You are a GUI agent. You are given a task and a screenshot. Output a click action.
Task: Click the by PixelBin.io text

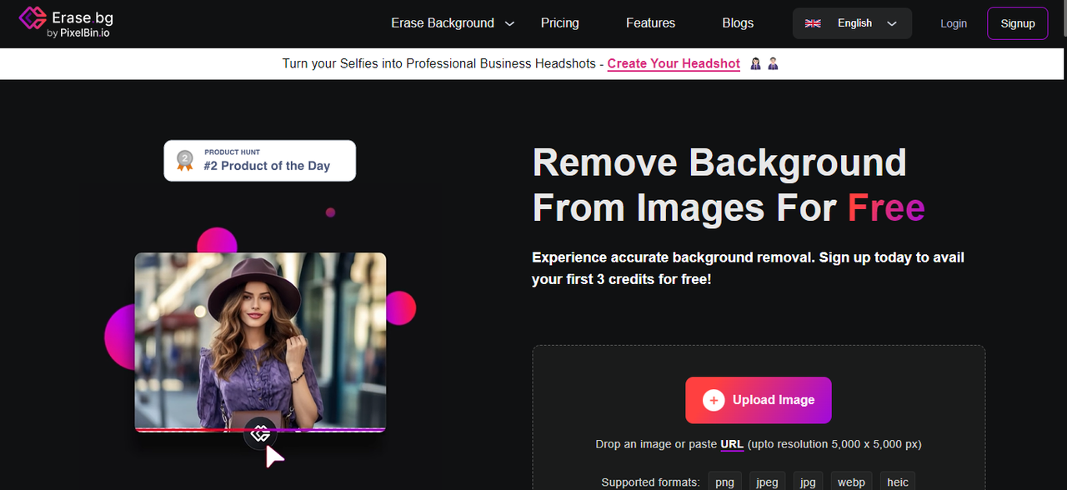(78, 33)
